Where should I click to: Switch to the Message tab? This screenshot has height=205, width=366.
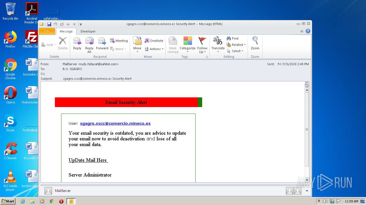tap(66, 31)
